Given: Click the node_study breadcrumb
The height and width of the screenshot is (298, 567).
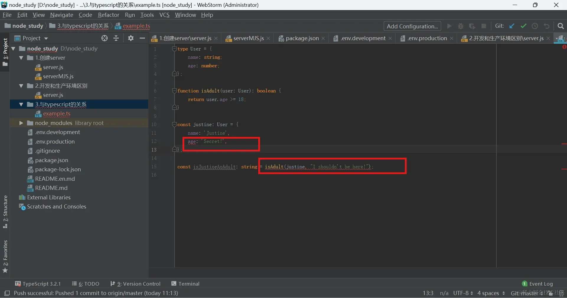Looking at the screenshot, I should [28, 26].
